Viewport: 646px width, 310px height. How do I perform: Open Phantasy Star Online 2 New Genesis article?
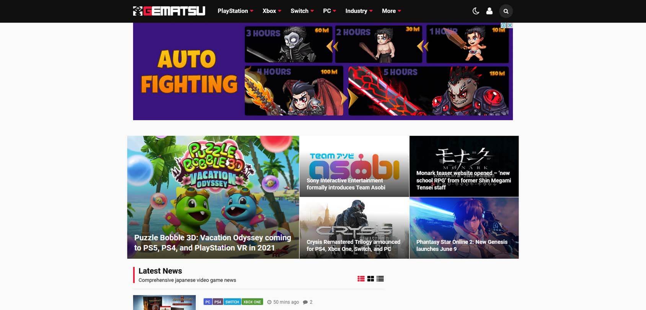point(464,228)
